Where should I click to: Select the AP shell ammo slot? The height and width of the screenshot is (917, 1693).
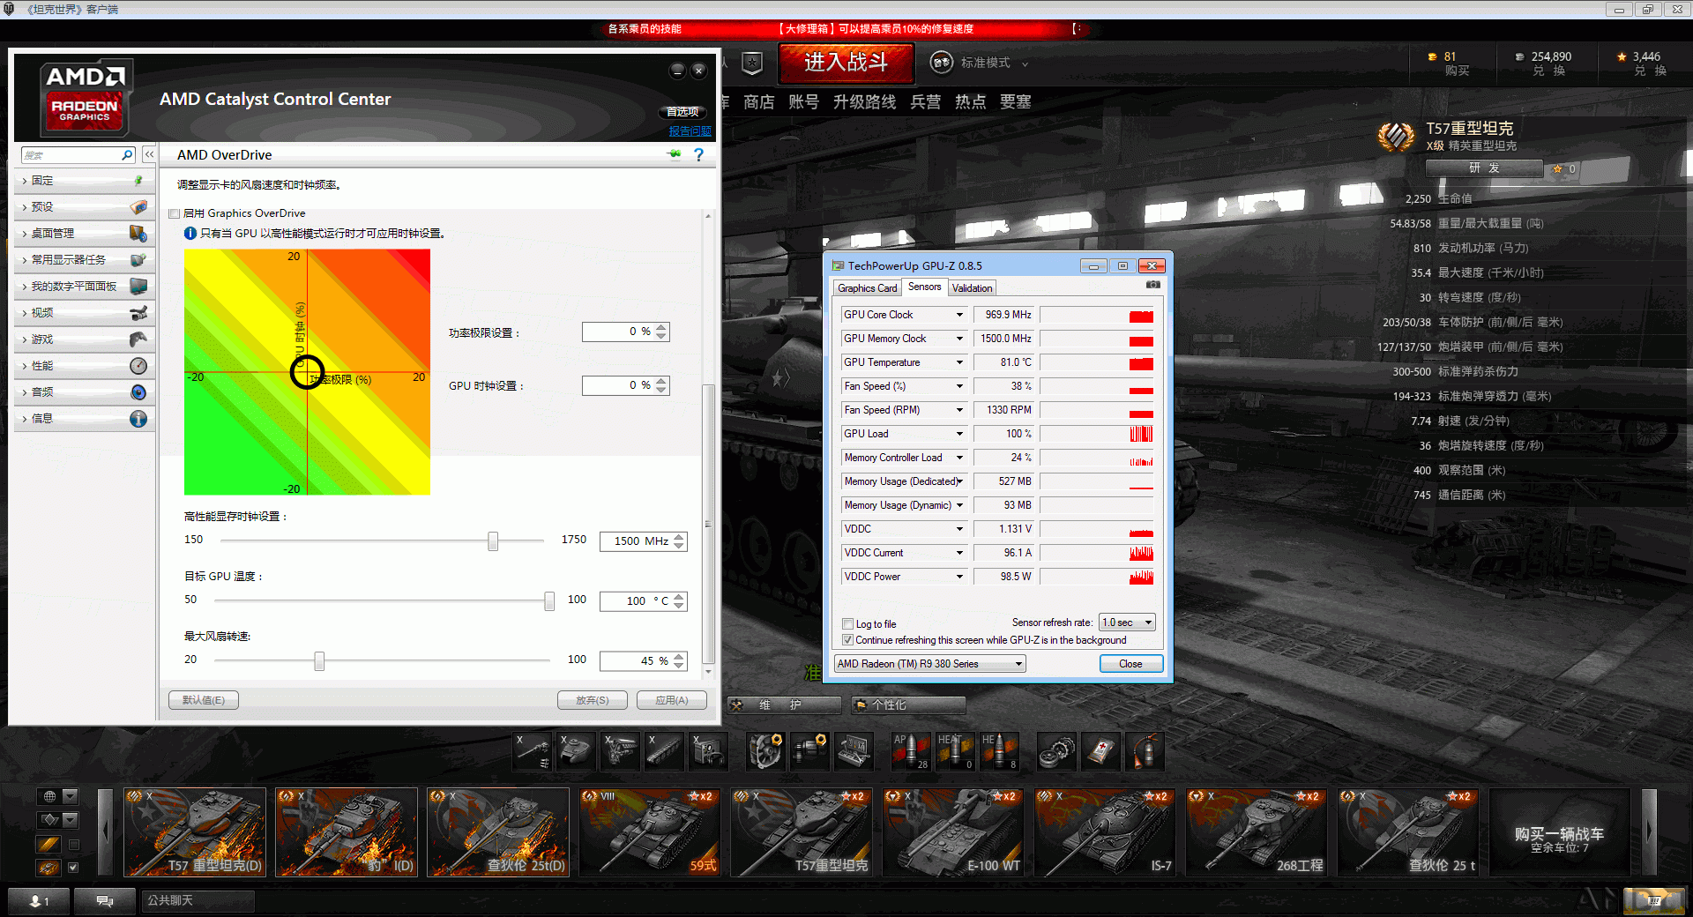[911, 751]
